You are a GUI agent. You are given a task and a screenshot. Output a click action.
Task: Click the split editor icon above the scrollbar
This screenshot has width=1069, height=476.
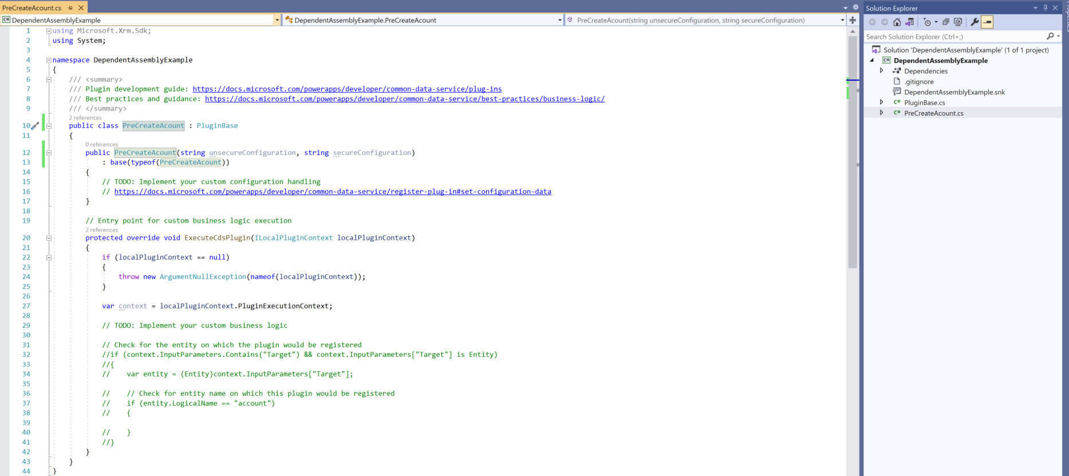click(x=853, y=20)
